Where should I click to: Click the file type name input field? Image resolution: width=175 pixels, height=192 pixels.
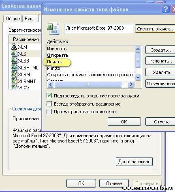point(98,28)
